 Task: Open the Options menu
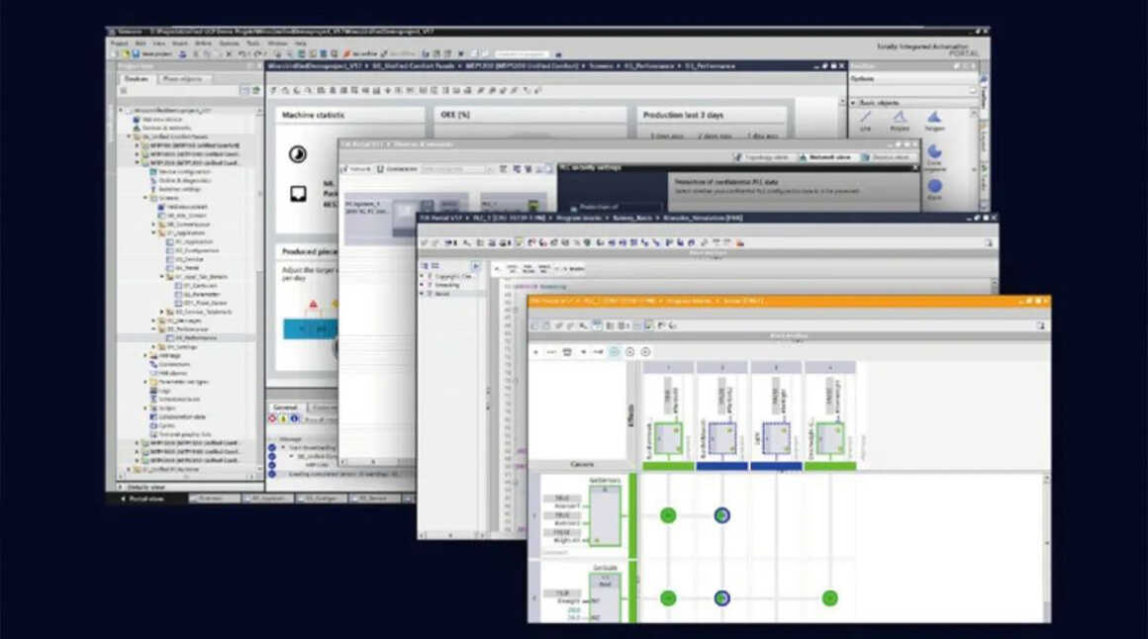pyautogui.click(x=229, y=44)
